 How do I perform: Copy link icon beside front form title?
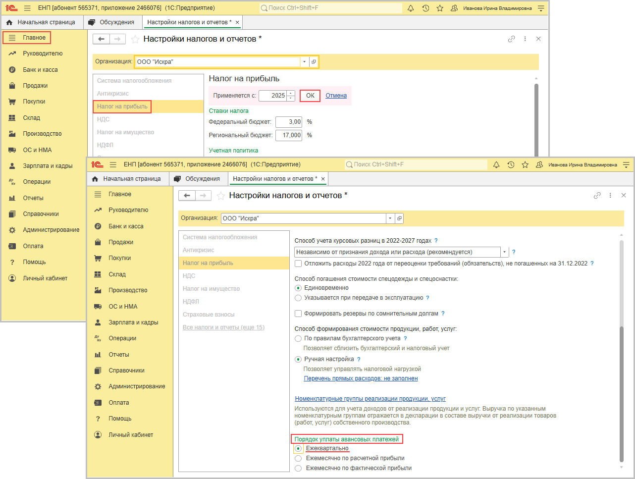point(597,196)
